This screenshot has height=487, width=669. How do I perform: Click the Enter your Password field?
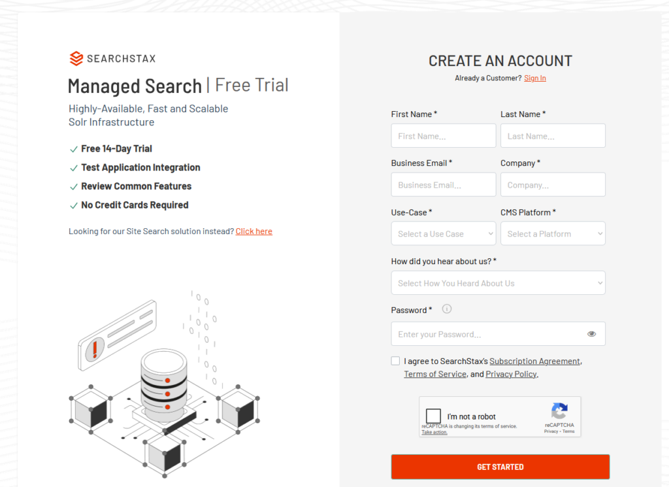point(487,334)
